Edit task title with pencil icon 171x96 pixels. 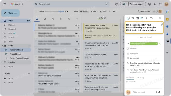(x=162, y=25)
